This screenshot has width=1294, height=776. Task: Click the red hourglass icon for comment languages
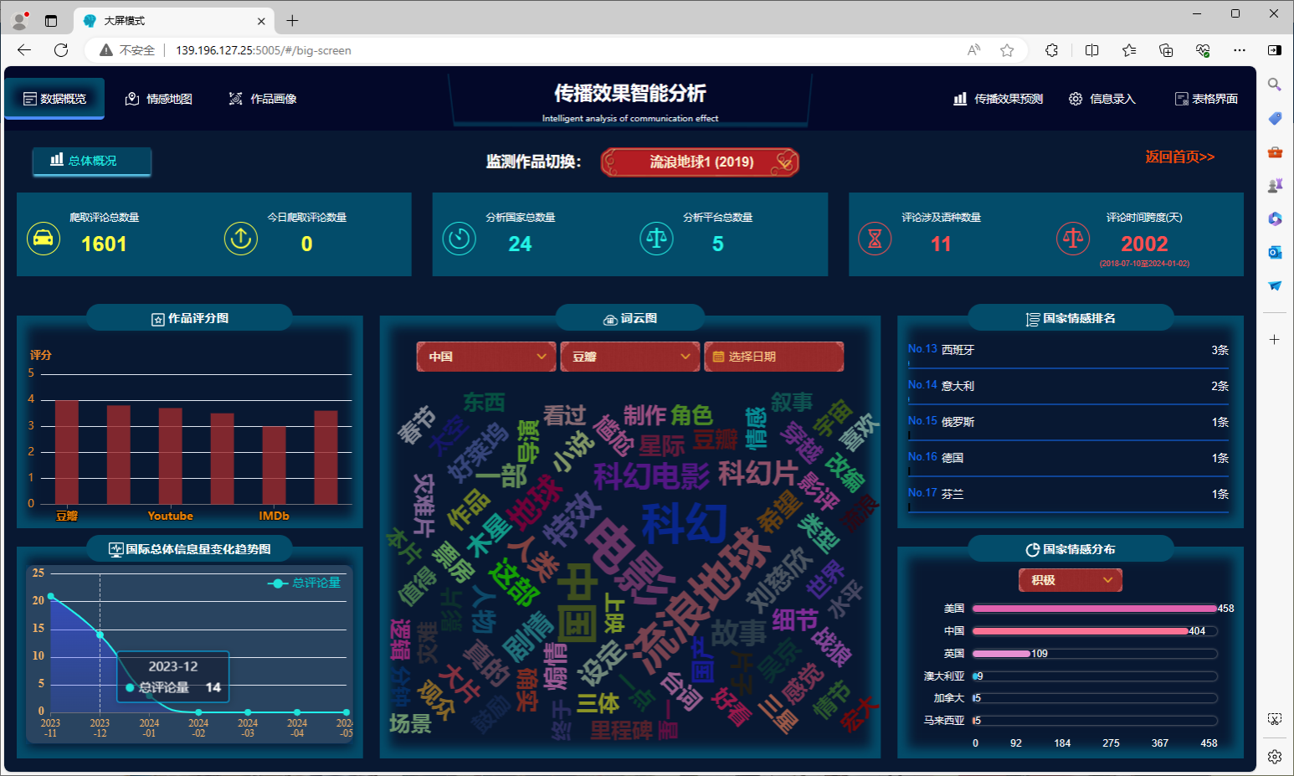point(875,239)
